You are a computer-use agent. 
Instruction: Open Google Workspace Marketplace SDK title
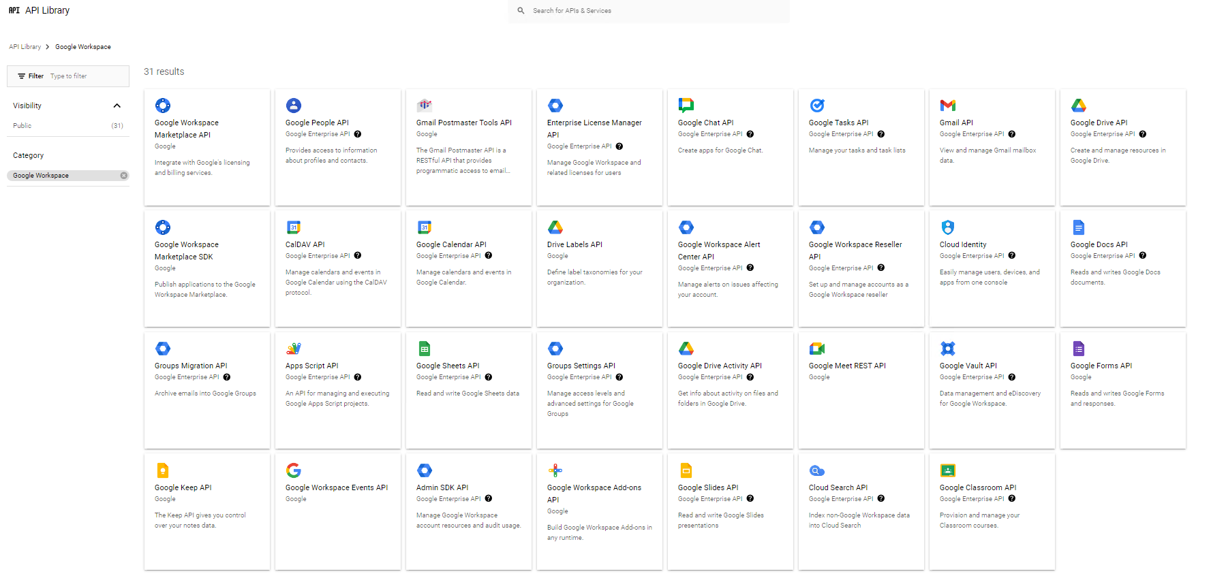pyautogui.click(x=187, y=251)
